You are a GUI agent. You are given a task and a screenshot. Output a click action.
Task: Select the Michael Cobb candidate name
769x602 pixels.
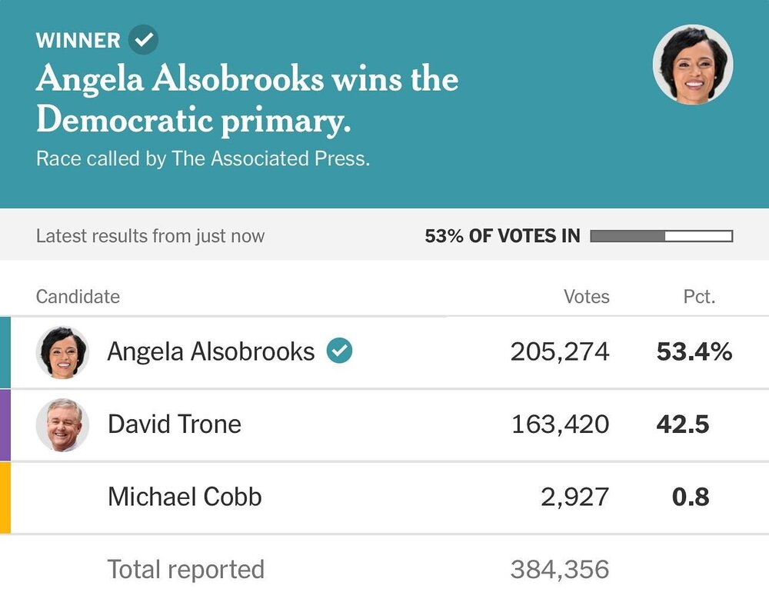[185, 496]
